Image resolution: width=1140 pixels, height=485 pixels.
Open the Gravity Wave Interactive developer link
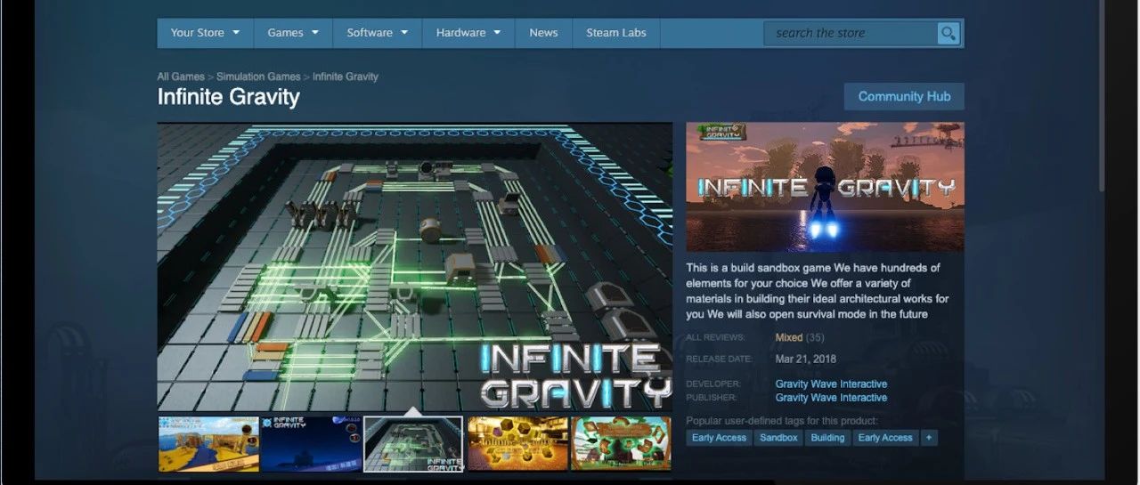pos(831,384)
